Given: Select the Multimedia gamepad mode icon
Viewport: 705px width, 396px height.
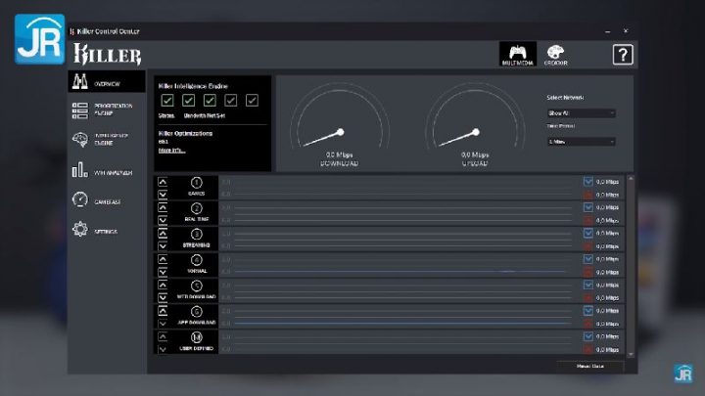Looking at the screenshot, I should point(516,54).
